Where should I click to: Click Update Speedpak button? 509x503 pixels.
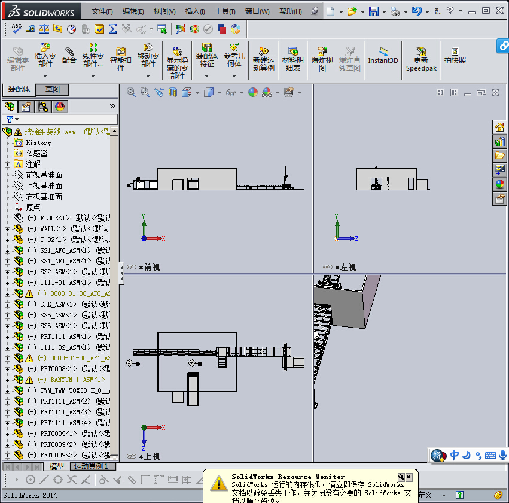(421, 59)
